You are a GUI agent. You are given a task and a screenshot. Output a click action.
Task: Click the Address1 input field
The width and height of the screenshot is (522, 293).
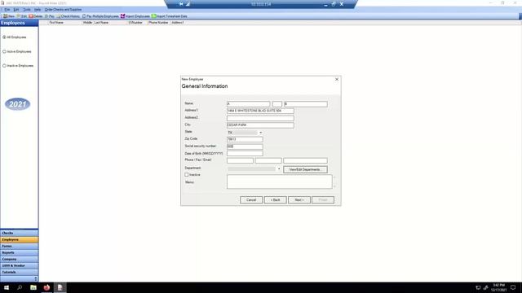point(260,111)
